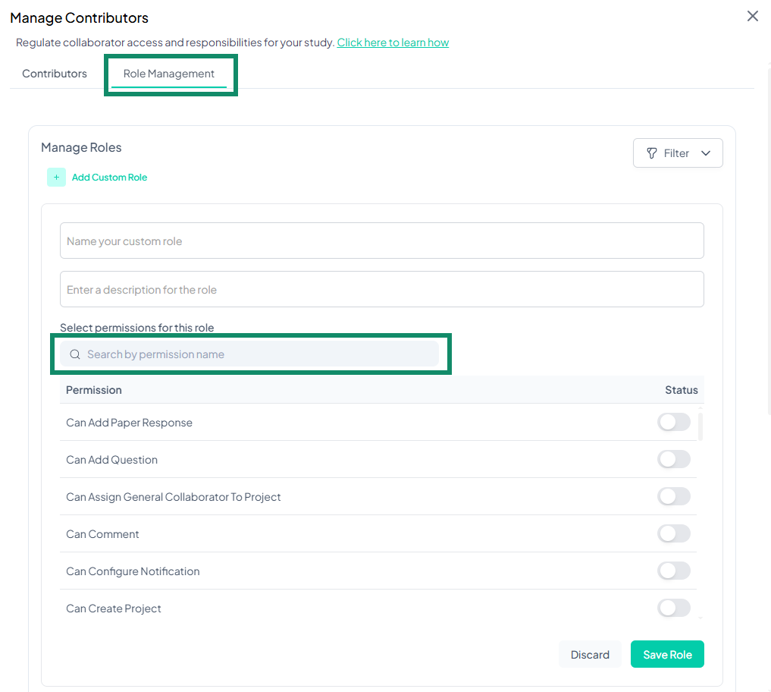Click the Save Role button

(667, 653)
